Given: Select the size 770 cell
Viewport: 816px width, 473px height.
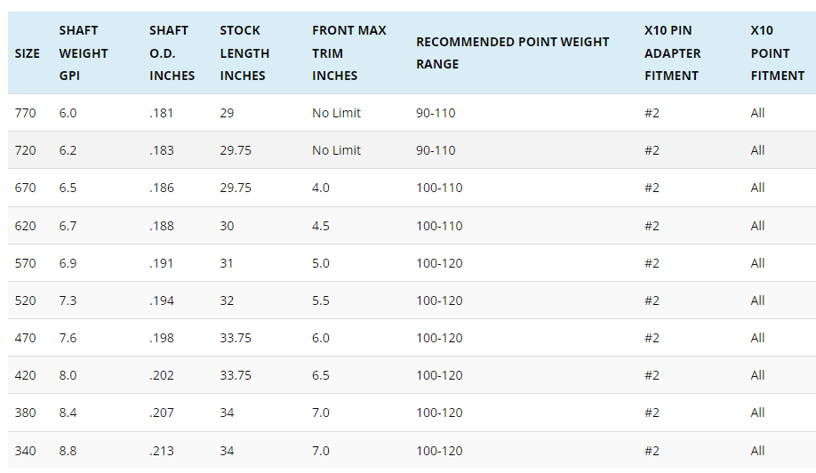Looking at the screenshot, I should point(26,113).
